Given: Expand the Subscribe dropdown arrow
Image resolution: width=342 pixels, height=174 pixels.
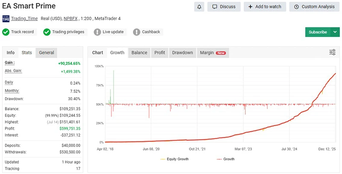Looking at the screenshot, I should [335, 32].
